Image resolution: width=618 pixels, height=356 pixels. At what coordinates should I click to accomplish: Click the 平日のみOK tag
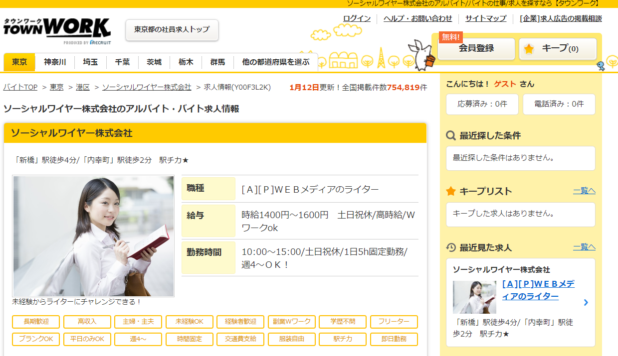point(87,339)
